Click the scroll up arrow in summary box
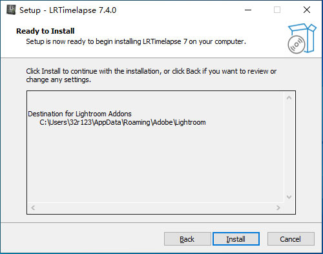This screenshot has width=323, height=254. 289,98
